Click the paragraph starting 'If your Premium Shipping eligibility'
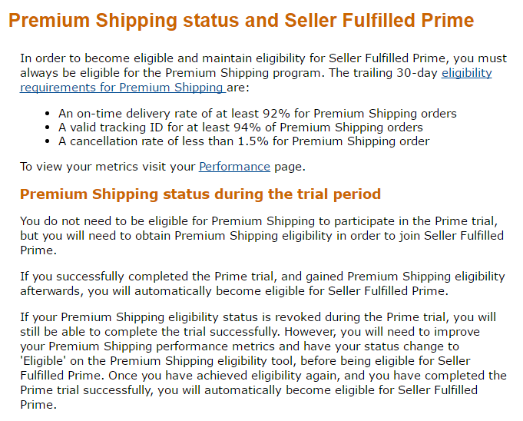This screenshot has width=523, height=421. [261, 361]
